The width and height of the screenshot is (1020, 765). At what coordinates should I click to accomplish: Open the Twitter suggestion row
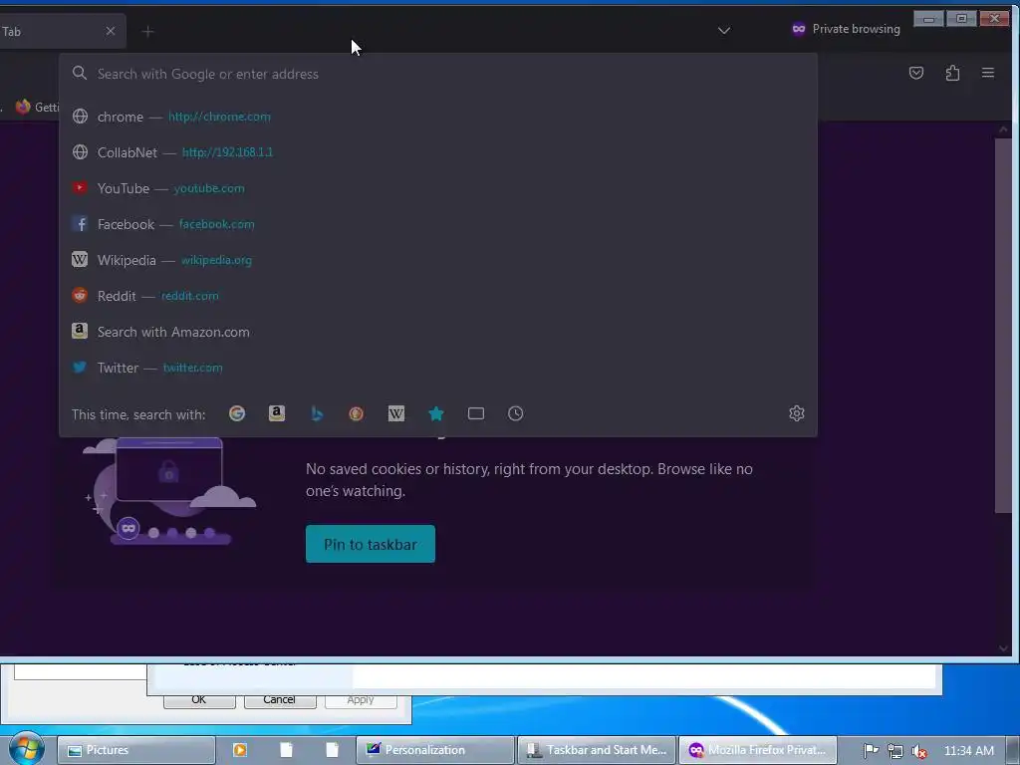pos(437,368)
